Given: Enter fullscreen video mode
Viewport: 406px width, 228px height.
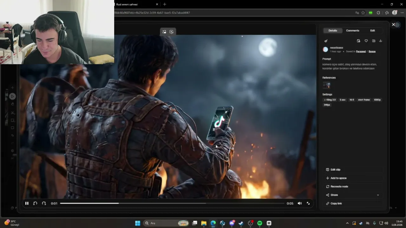Looking at the screenshot, I should pos(308,203).
